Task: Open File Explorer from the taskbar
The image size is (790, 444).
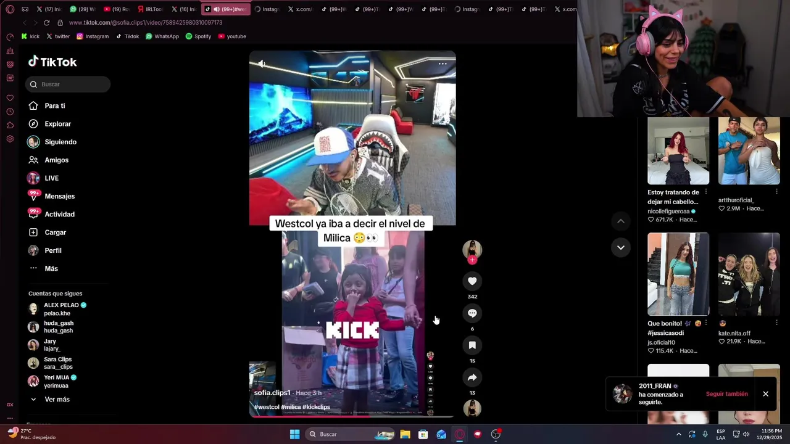Action: (405, 434)
